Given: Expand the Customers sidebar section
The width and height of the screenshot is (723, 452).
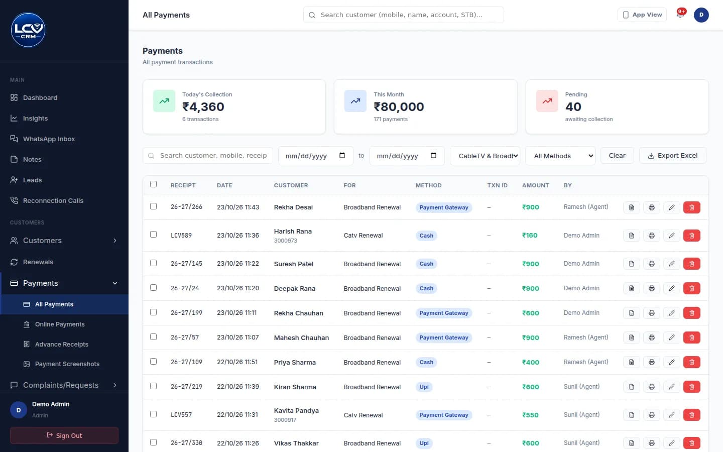Looking at the screenshot, I should pos(64,241).
